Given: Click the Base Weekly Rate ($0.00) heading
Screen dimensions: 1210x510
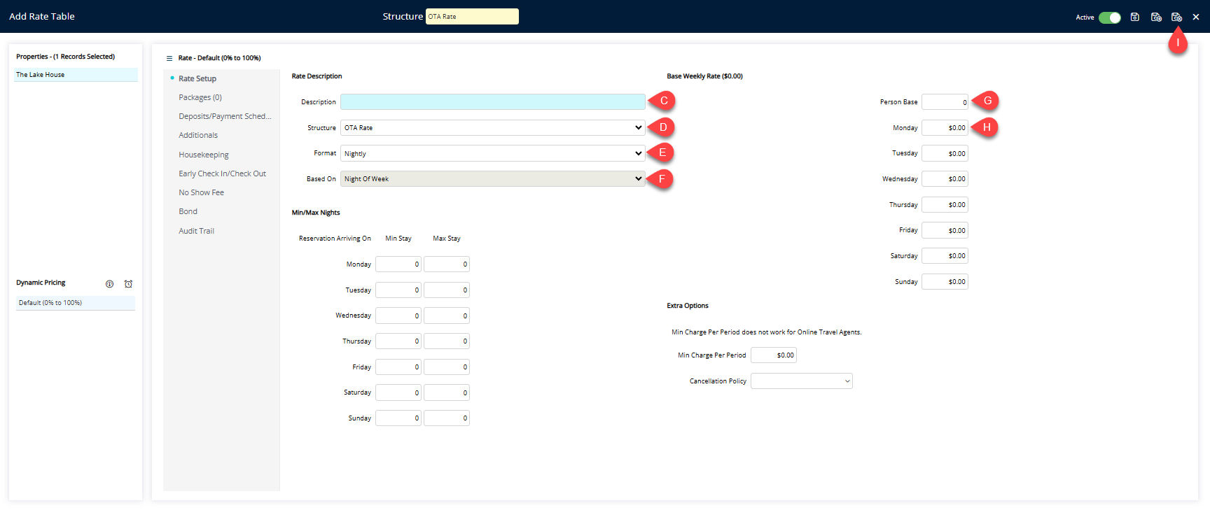Looking at the screenshot, I should 704,76.
